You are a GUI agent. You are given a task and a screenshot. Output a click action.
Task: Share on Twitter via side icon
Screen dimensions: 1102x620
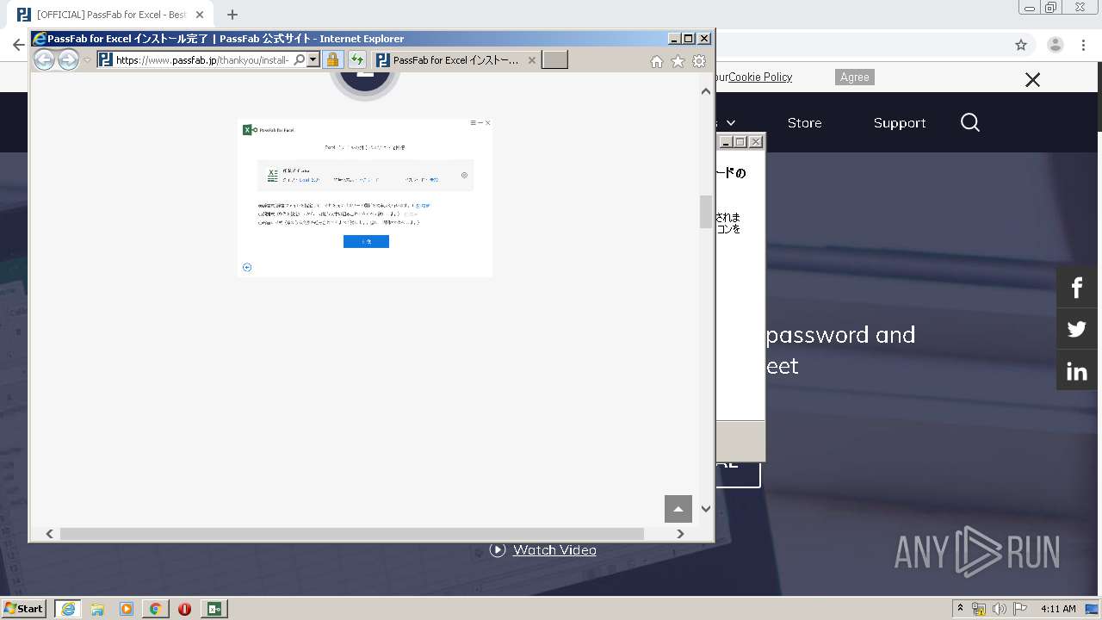point(1077,329)
